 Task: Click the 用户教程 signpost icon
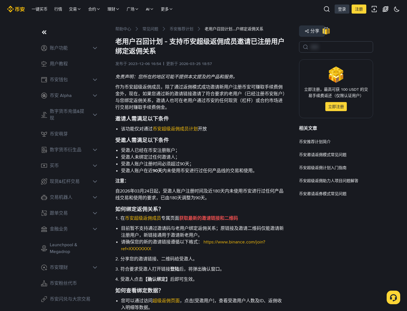pos(44,64)
